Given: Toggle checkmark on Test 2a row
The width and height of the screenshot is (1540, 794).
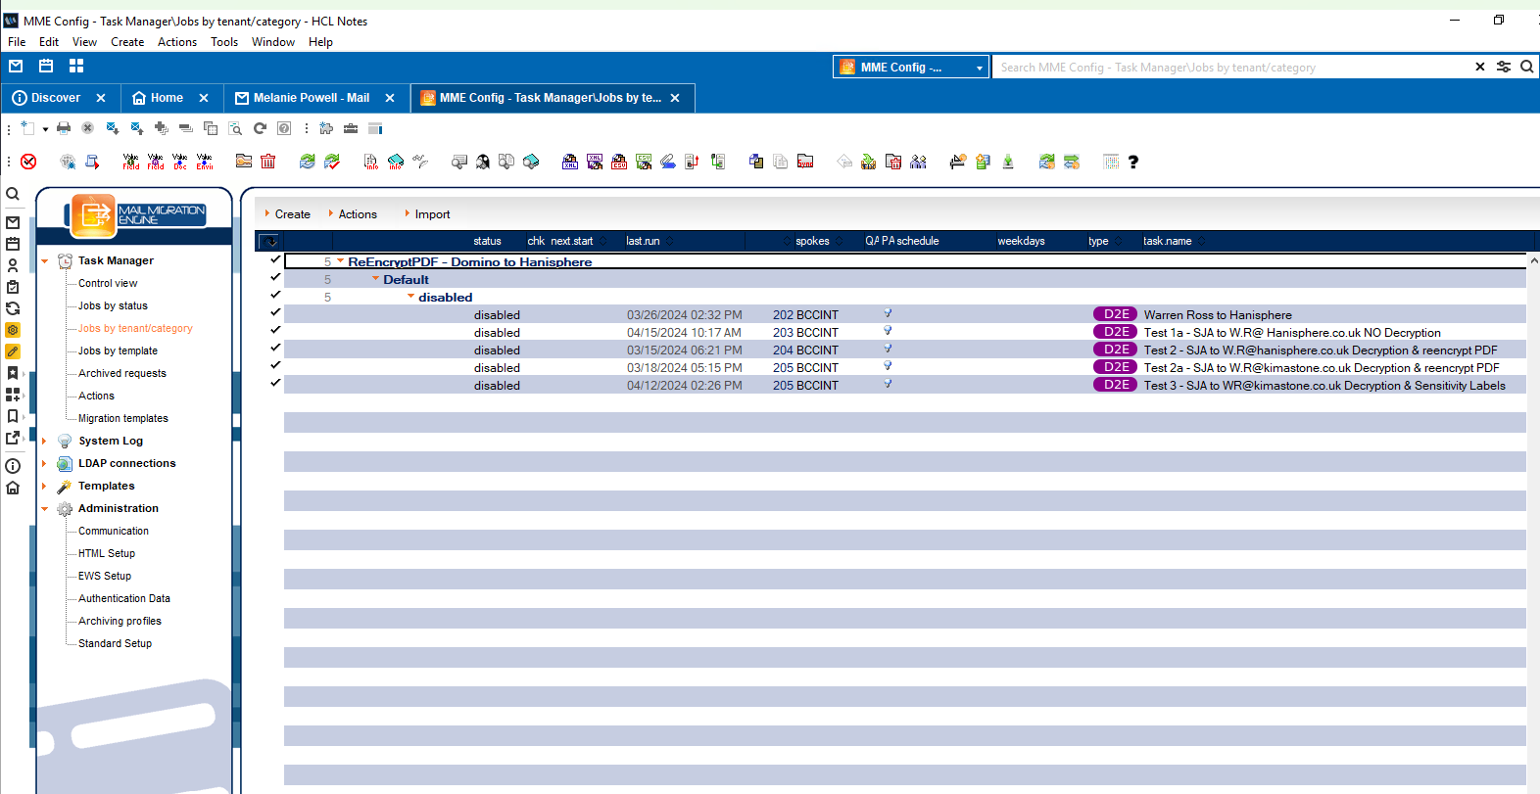Looking at the screenshot, I should 275,365.
